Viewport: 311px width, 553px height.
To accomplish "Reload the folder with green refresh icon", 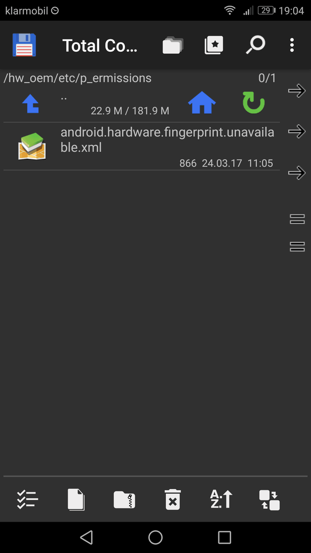I will 254,103.
